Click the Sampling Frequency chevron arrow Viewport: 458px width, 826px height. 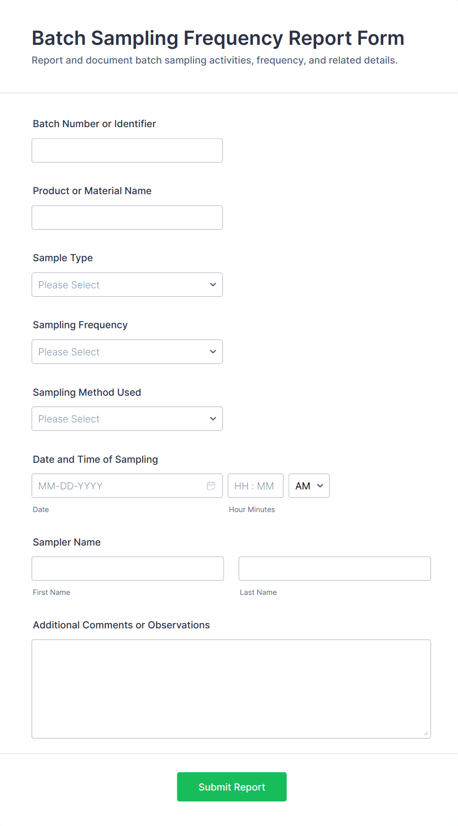(x=213, y=351)
